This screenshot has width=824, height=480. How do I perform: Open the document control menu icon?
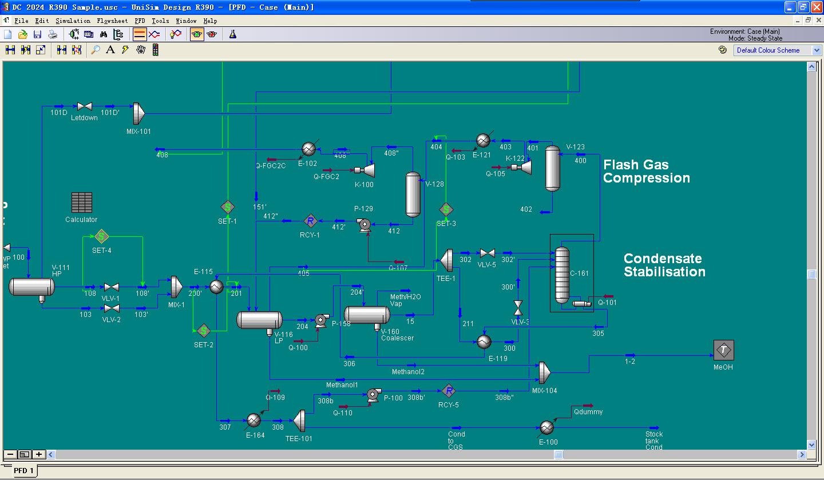pos(6,21)
